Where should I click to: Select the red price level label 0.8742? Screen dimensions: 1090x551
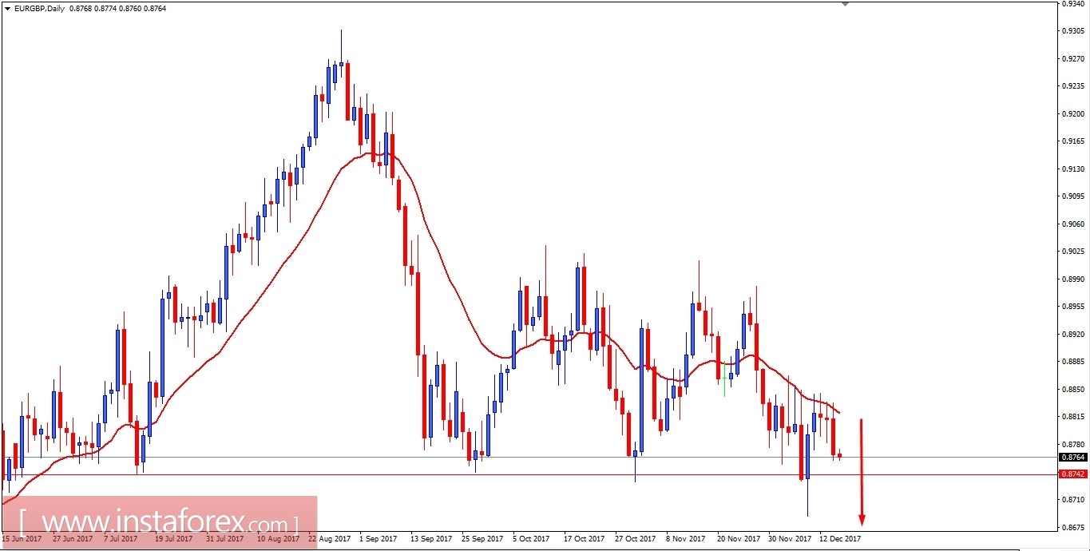click(x=1072, y=474)
